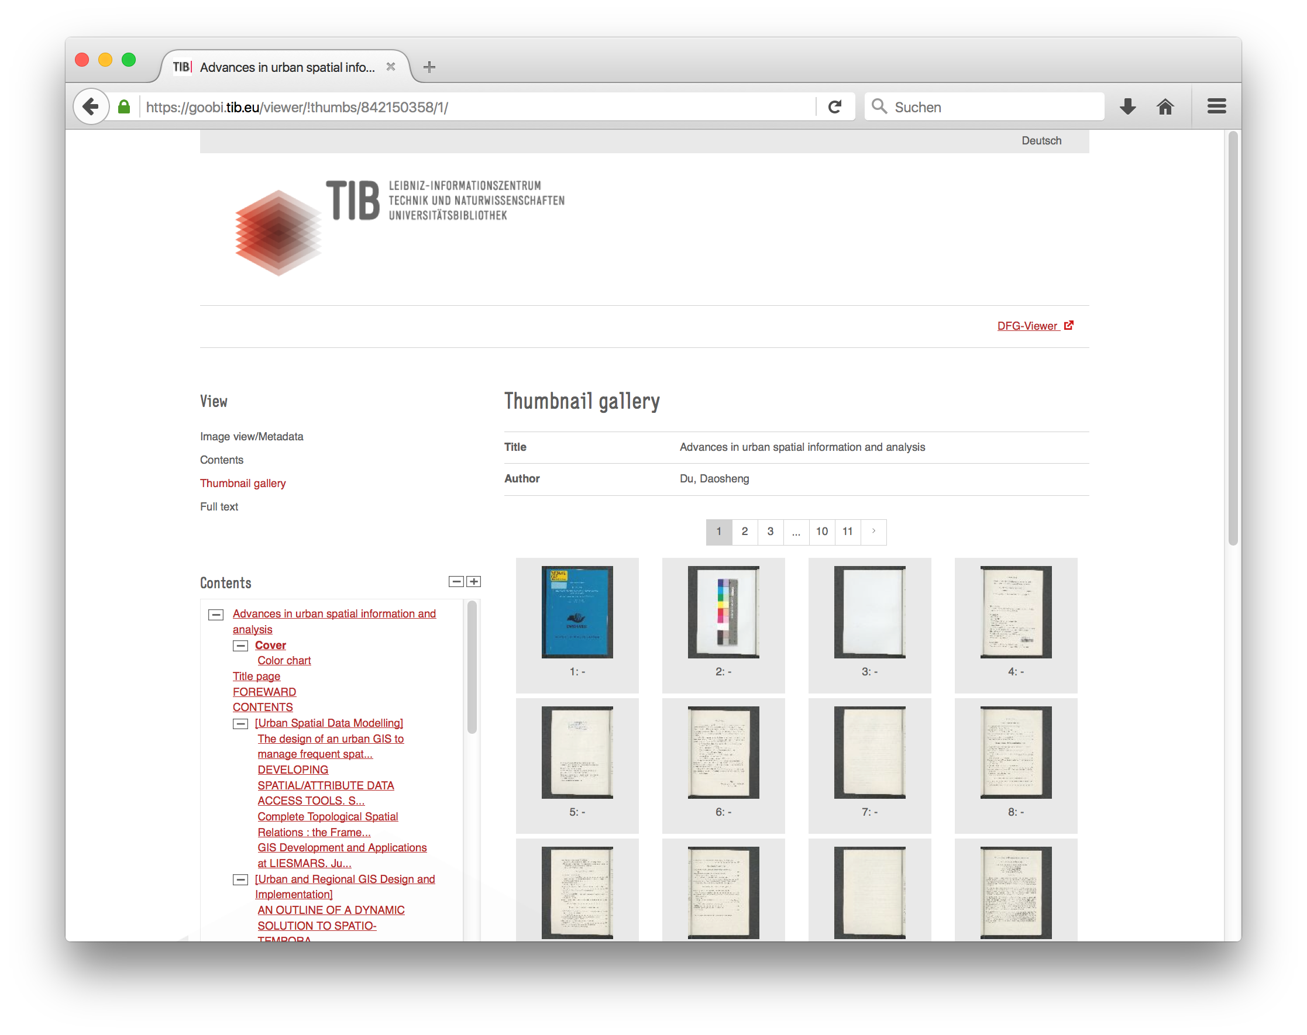
Task: Collapse the Urban Spatial Data Modelling node
Action: [240, 723]
